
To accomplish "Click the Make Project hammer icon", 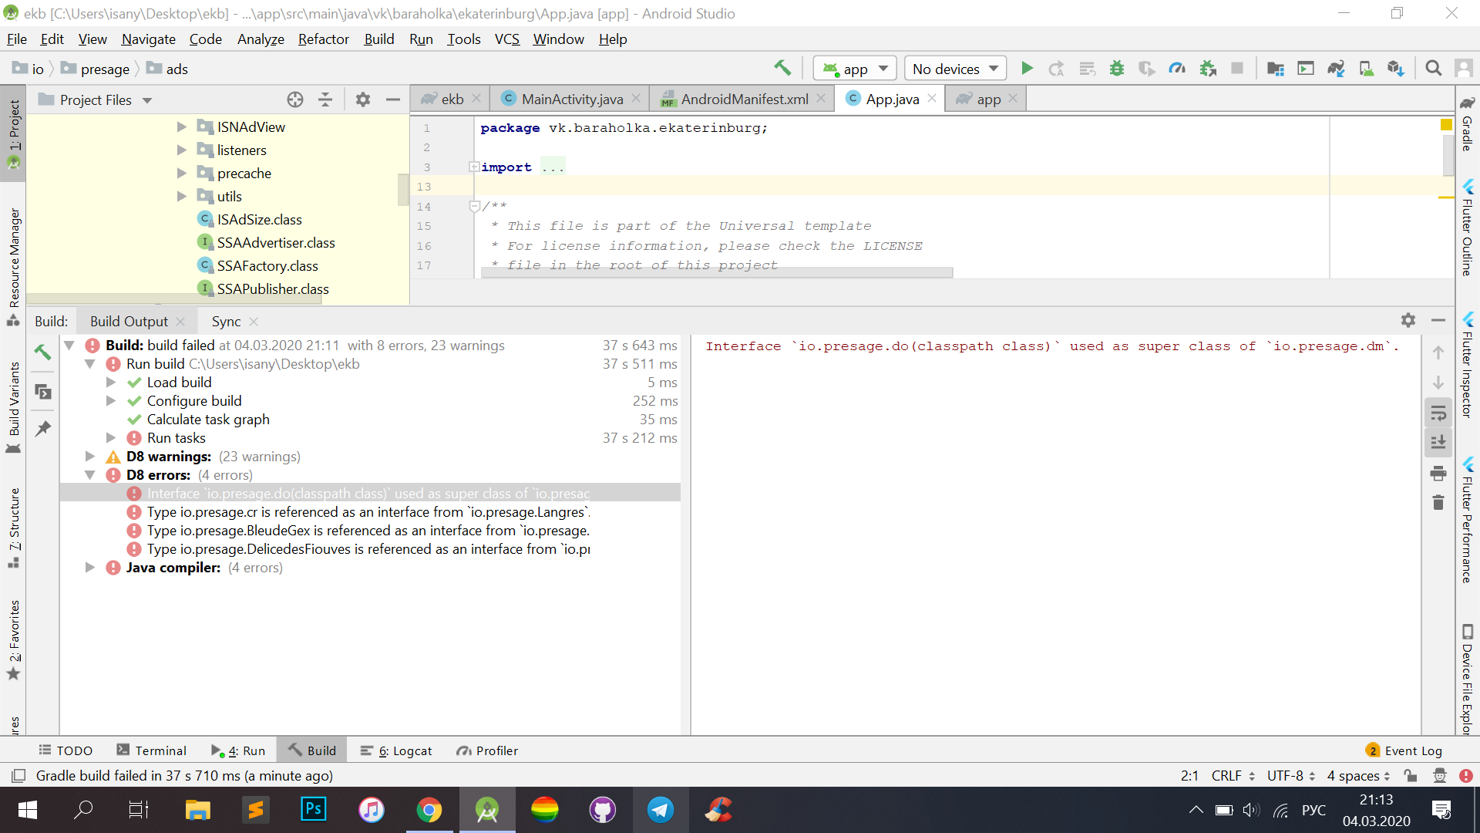I will (x=782, y=69).
